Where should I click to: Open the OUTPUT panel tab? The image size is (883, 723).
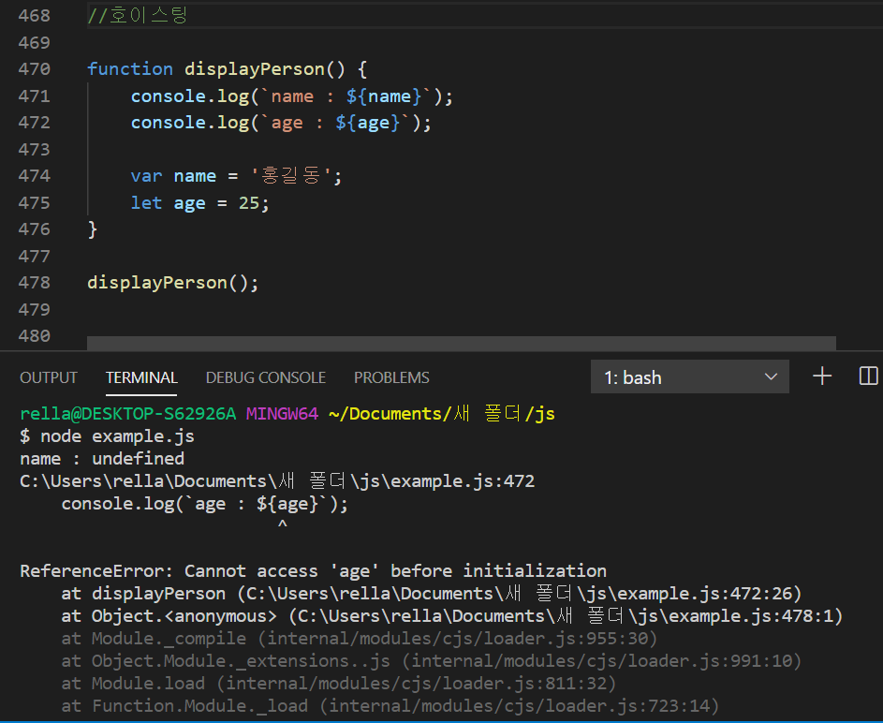pyautogui.click(x=49, y=377)
